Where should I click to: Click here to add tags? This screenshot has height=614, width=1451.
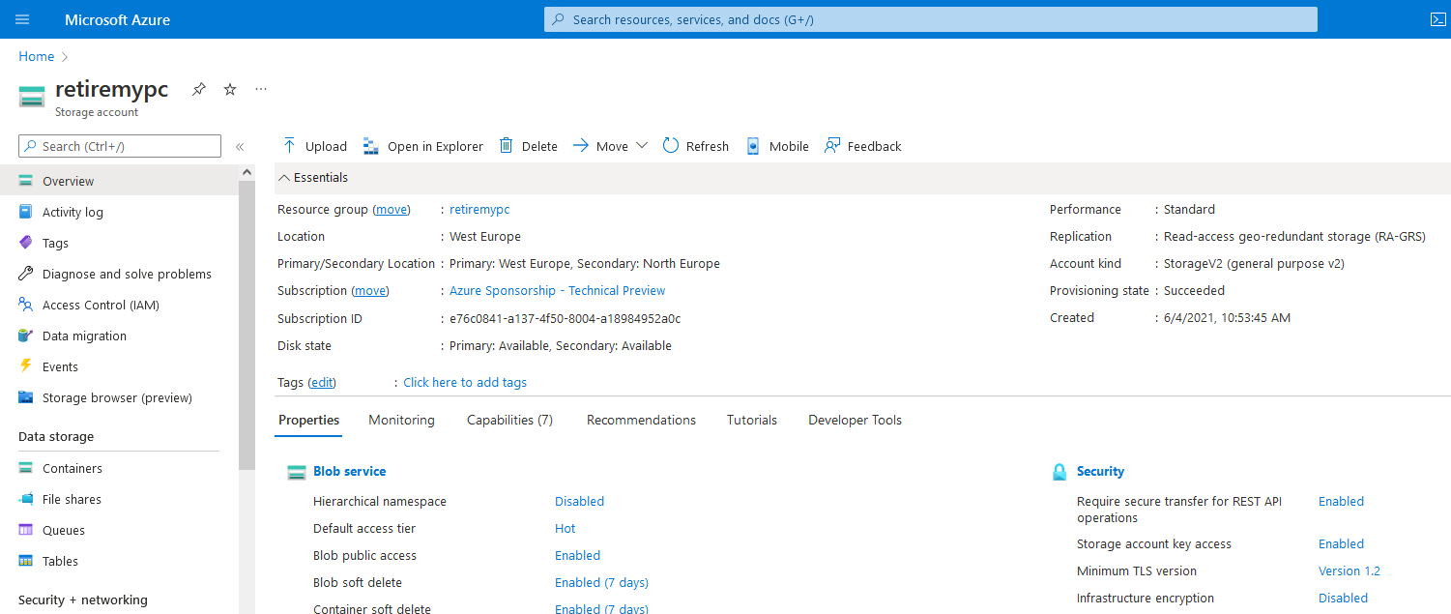pos(464,382)
